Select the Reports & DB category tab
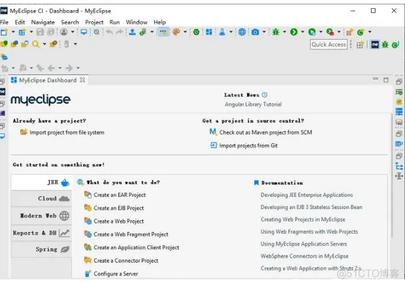 (42, 233)
